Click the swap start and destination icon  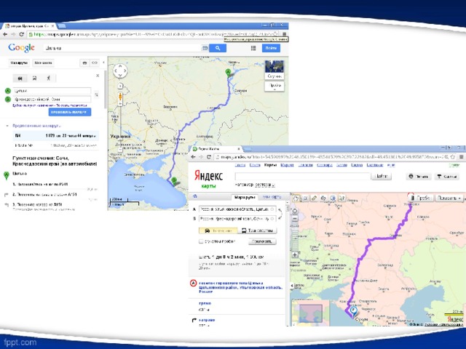pyautogui.click(x=98, y=95)
